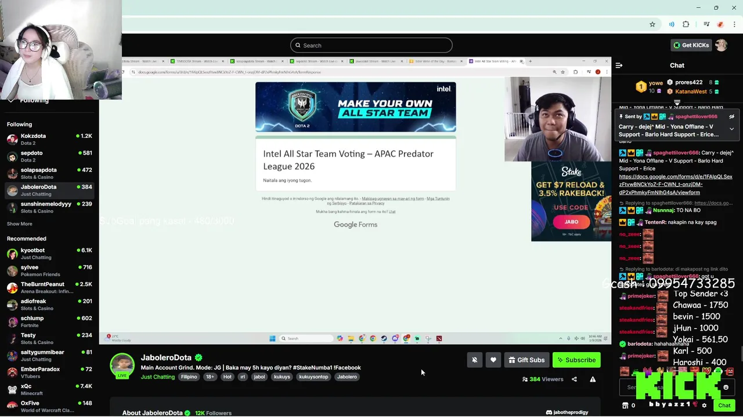Focus the Kick search box
Viewport: 743px width, 417px height.
point(371,45)
